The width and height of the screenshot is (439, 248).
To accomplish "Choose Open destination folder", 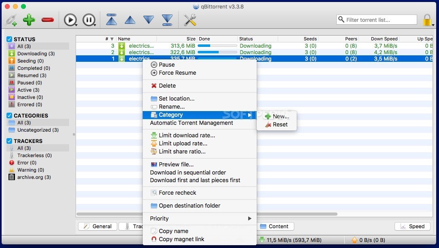I will pyautogui.click(x=200, y=206).
